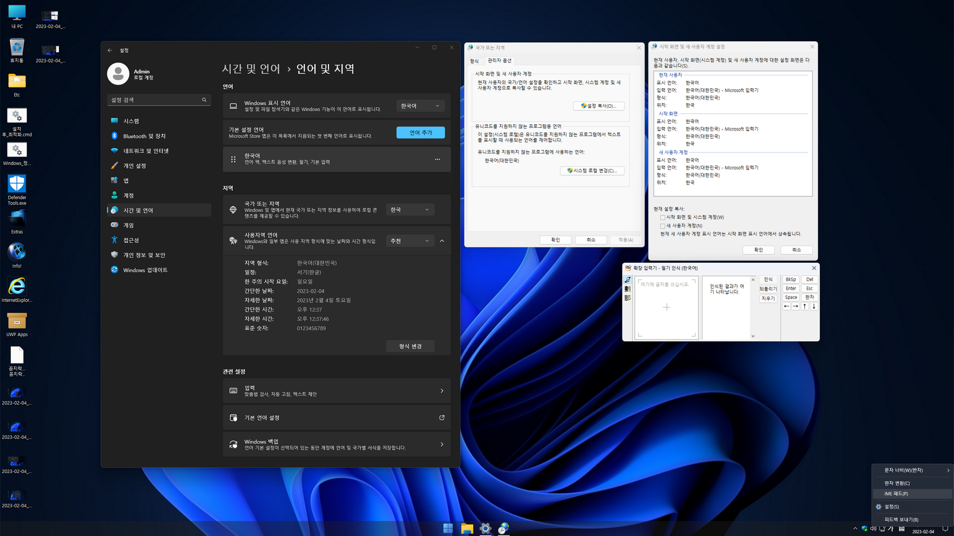
Task: Click the 형식 변경 button
Action: 410,346
